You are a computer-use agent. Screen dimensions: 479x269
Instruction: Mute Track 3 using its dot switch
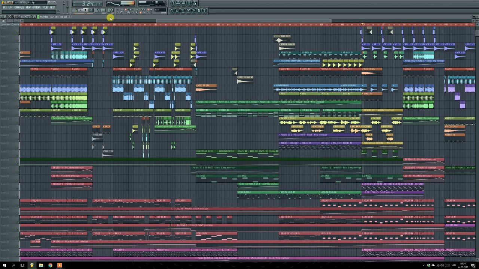pos(18,41)
